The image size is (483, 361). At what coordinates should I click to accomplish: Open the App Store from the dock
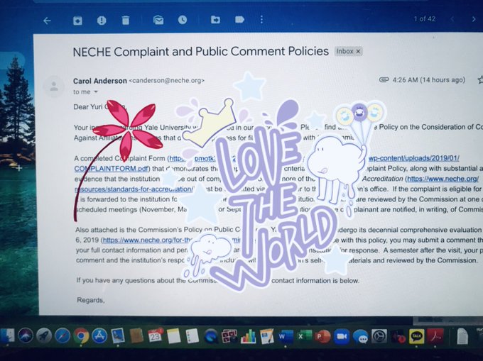point(99,335)
